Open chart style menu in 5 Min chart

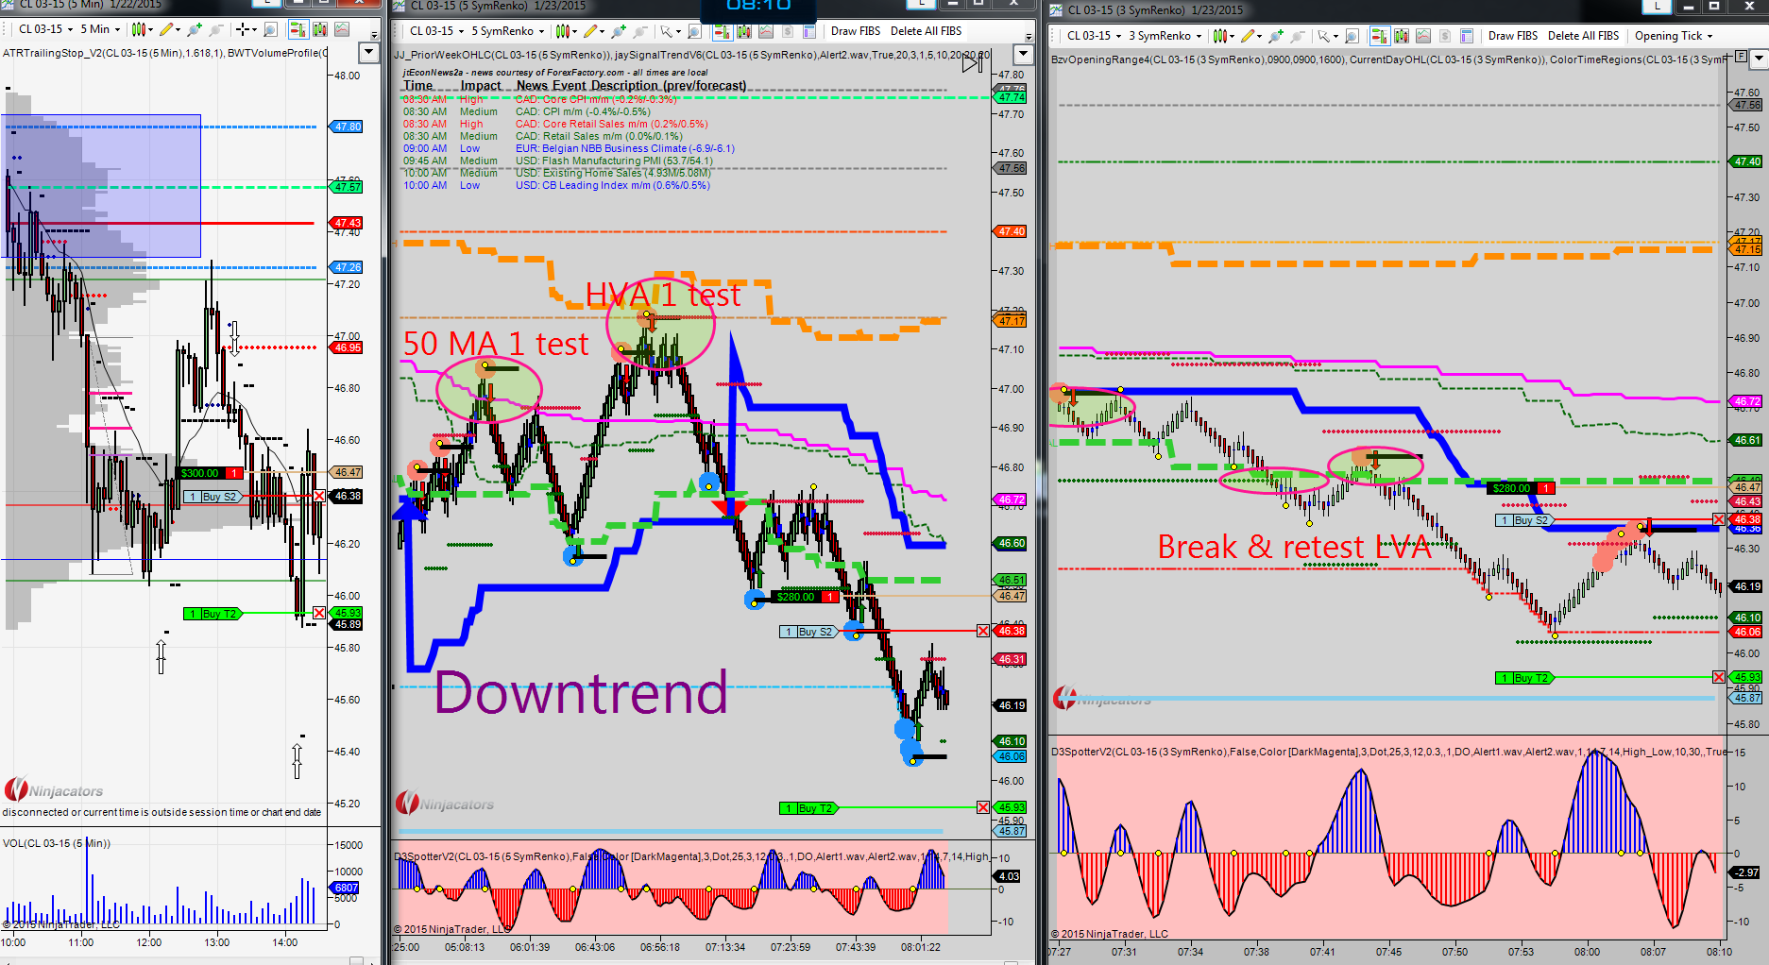pyautogui.click(x=143, y=29)
